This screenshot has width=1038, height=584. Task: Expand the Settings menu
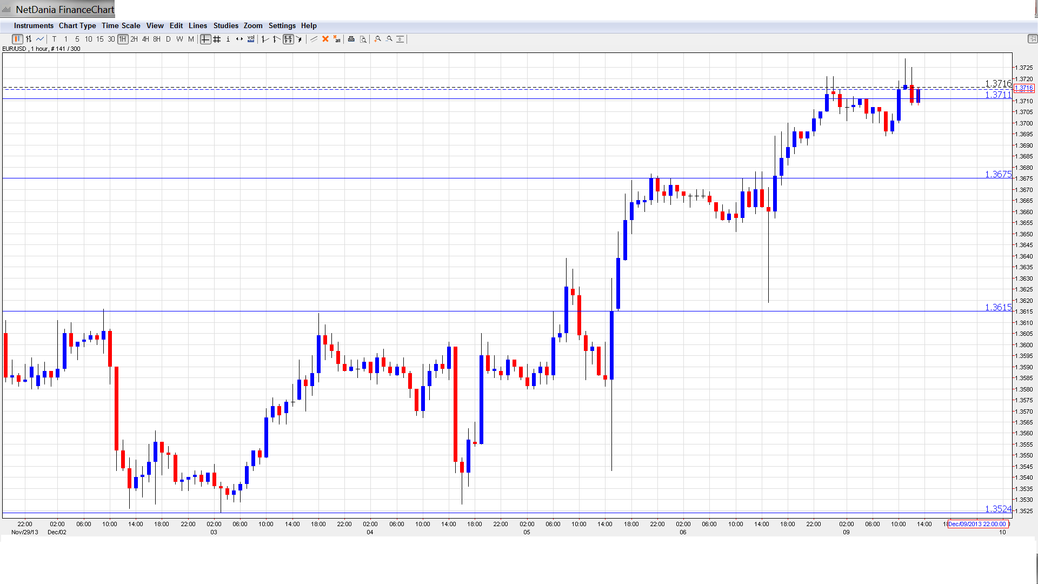tap(282, 25)
